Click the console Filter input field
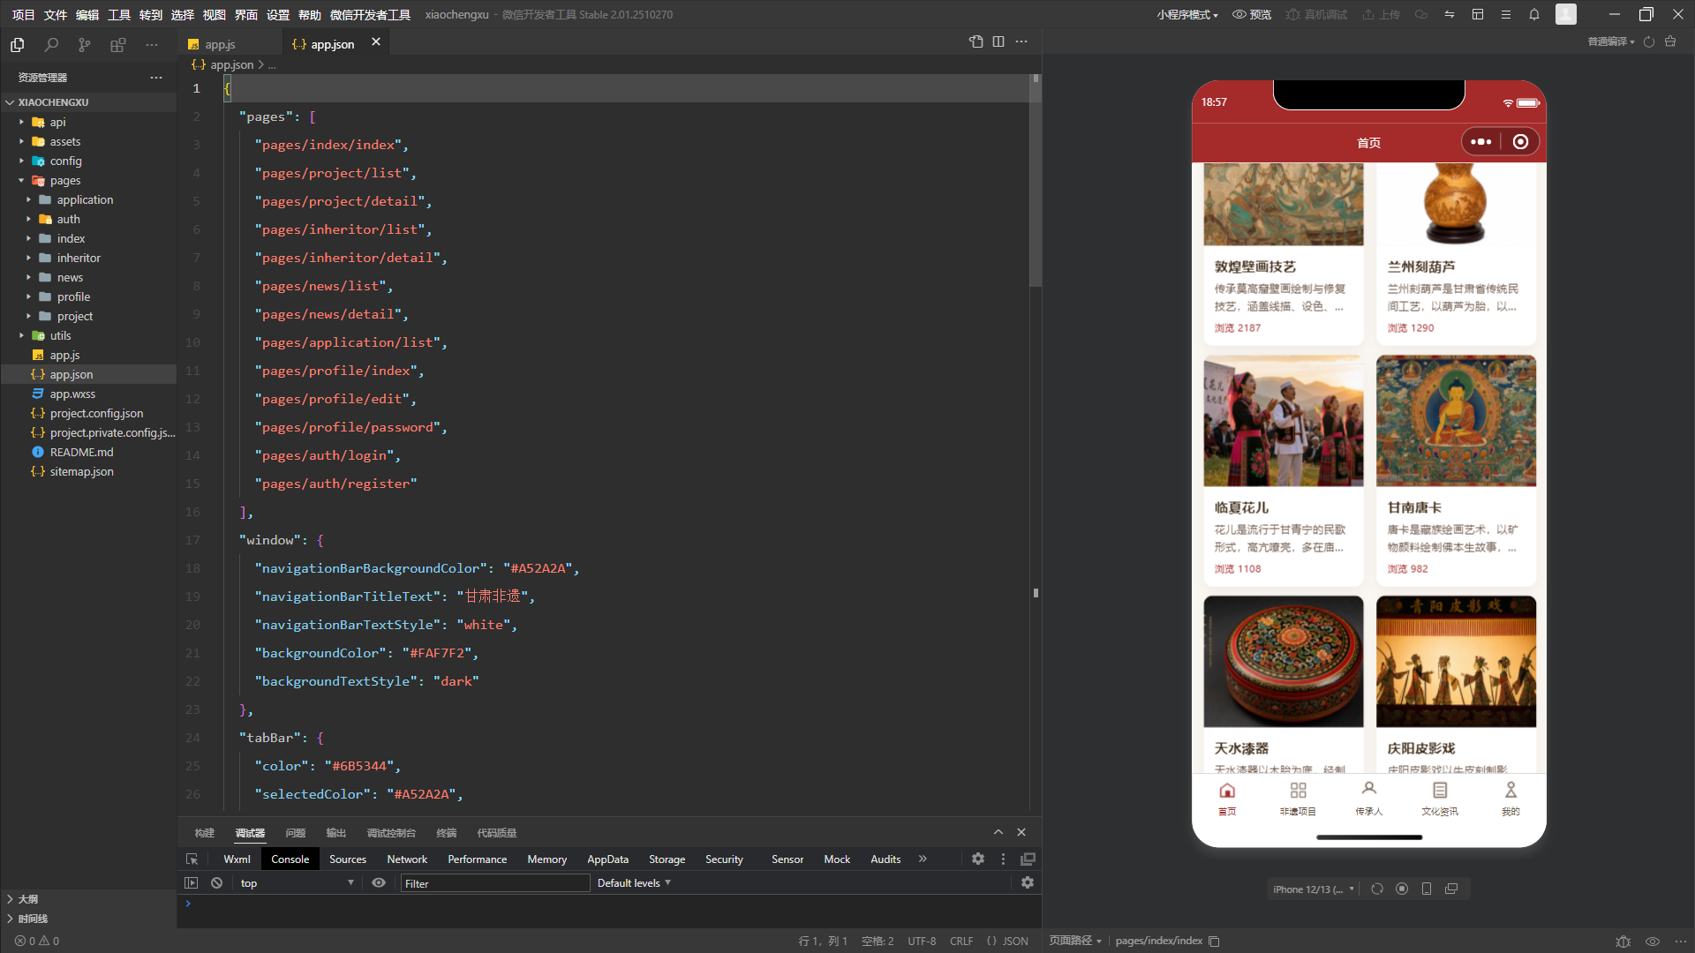1695x953 pixels. coord(495,883)
